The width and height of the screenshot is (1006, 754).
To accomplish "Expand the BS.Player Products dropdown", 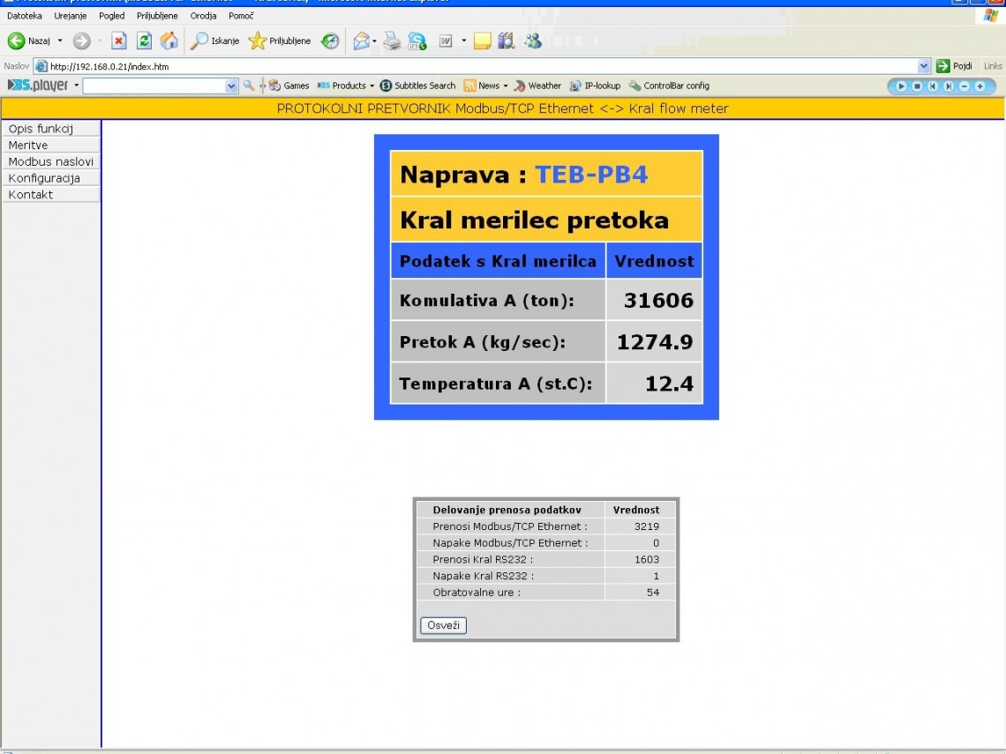I will (x=345, y=86).
